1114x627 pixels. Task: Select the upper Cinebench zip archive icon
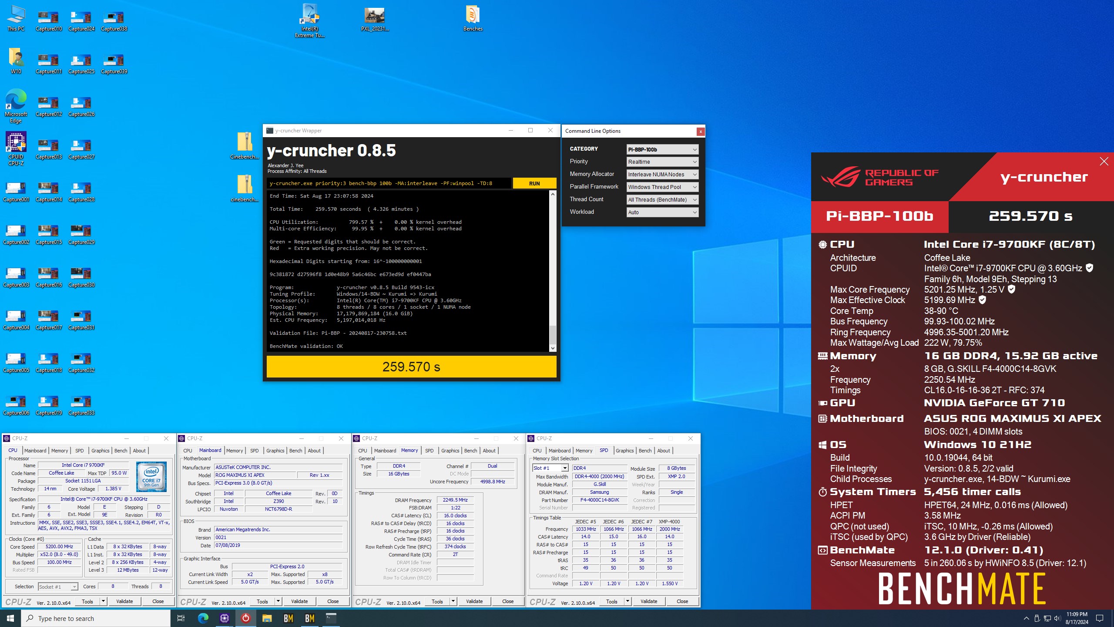(245, 146)
